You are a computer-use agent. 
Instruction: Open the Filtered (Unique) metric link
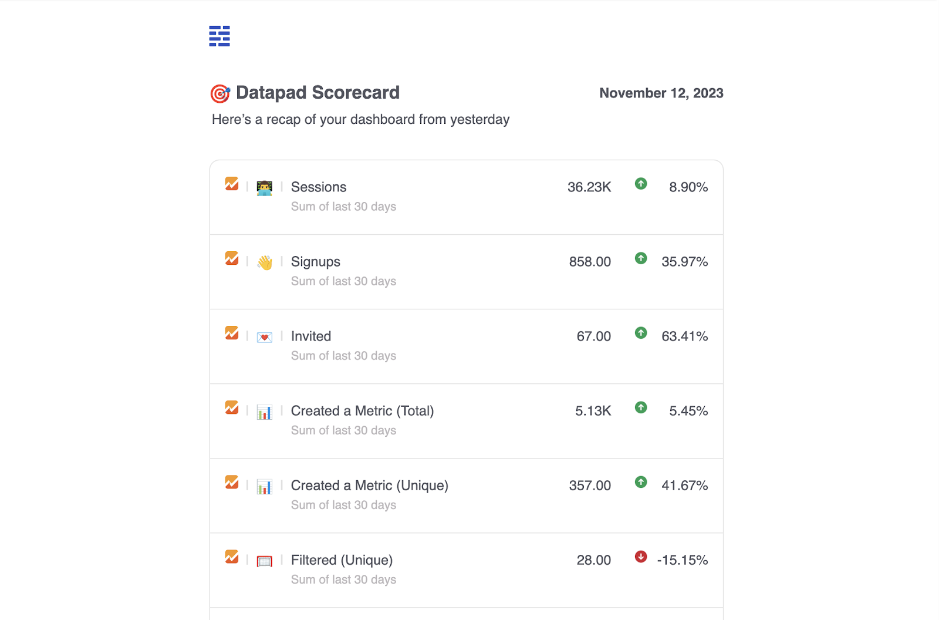(342, 560)
